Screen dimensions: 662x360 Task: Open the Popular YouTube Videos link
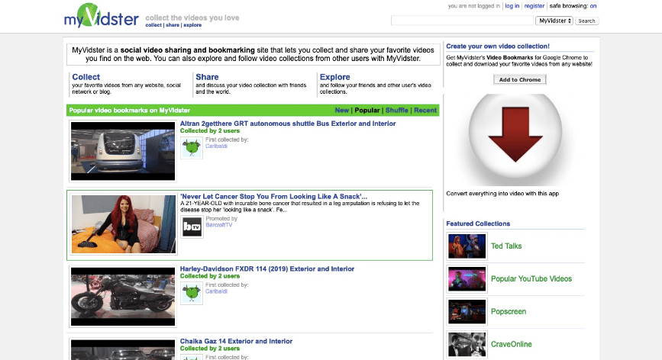(531, 278)
